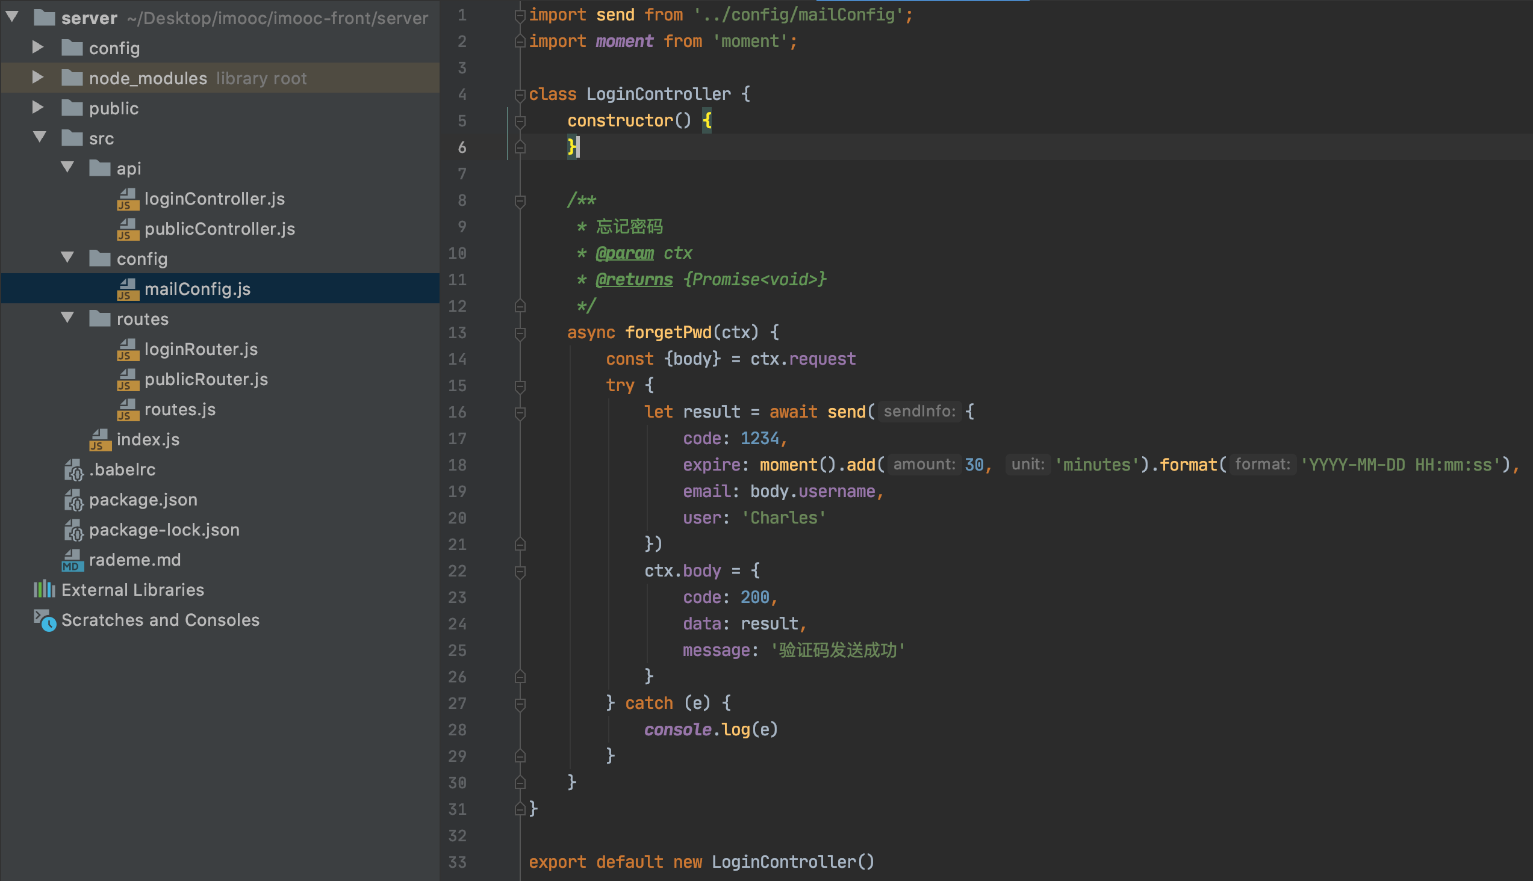Select External Libraries node
The image size is (1533, 881).
click(132, 590)
